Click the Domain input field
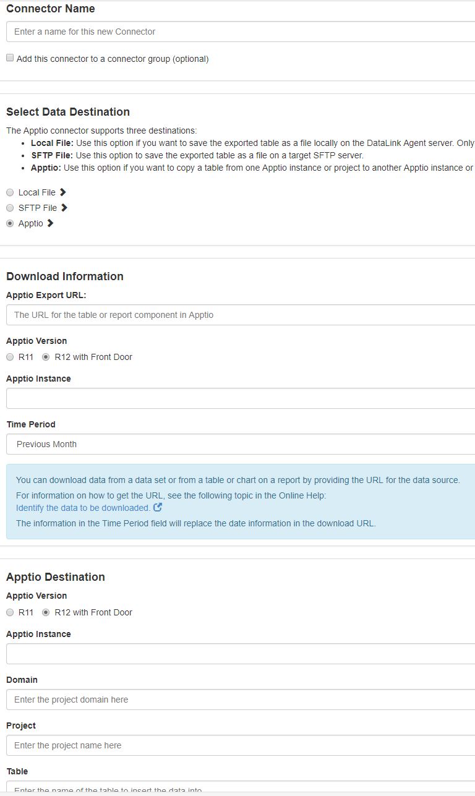The width and height of the screenshot is (475, 796). pyautogui.click(x=241, y=700)
